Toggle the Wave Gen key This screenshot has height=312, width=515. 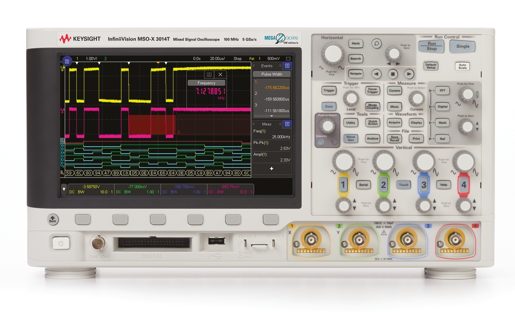[351, 138]
